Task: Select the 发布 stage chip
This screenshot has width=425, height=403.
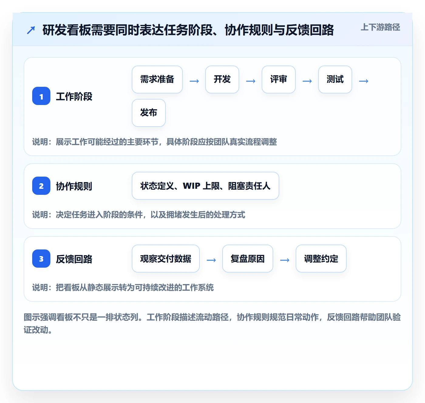Action: click(x=149, y=113)
